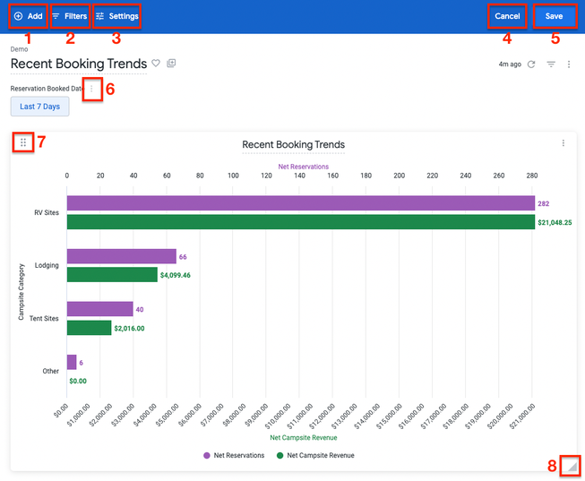Image resolution: width=585 pixels, height=481 pixels.
Task: Edit the tile title Recent Booking Trends
Action: point(293,144)
